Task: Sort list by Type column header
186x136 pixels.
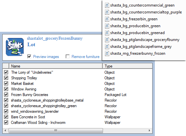Action: (127, 66)
